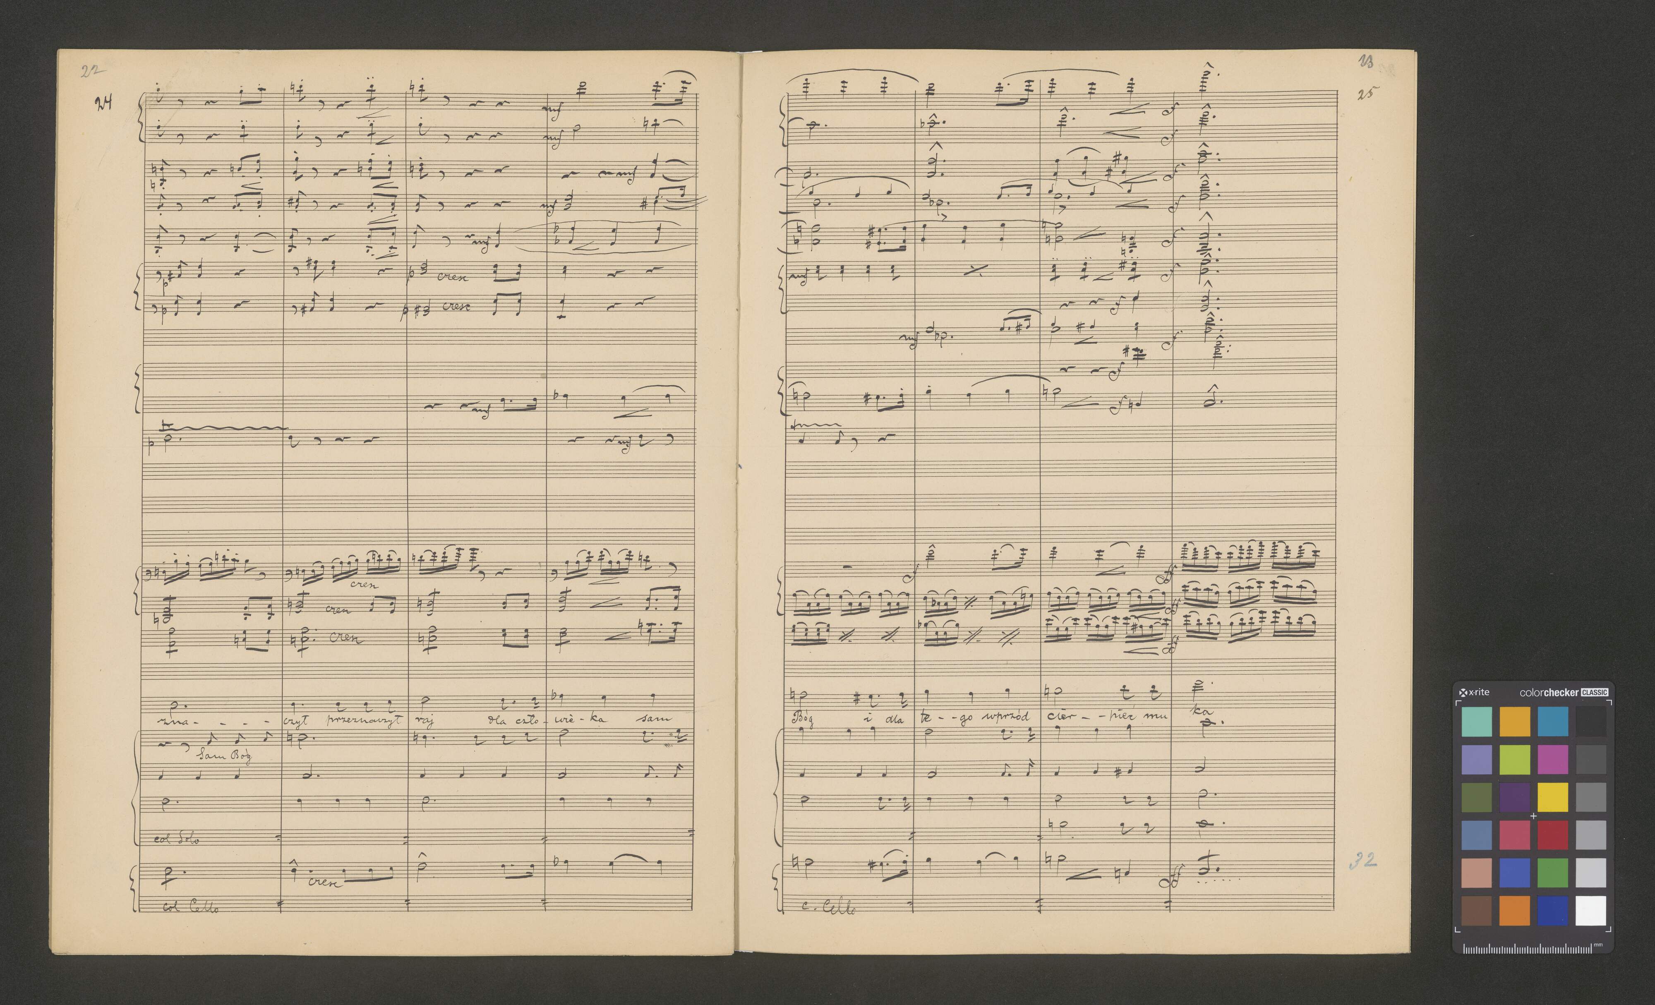Select the white swatch on the colorchecker

tap(1590, 911)
